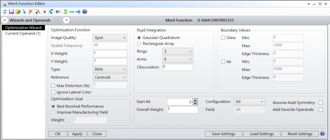Image resolution: width=330 pixels, height=140 pixels.
Task: Click the Update merit function refresh icon
Action: point(5,12)
